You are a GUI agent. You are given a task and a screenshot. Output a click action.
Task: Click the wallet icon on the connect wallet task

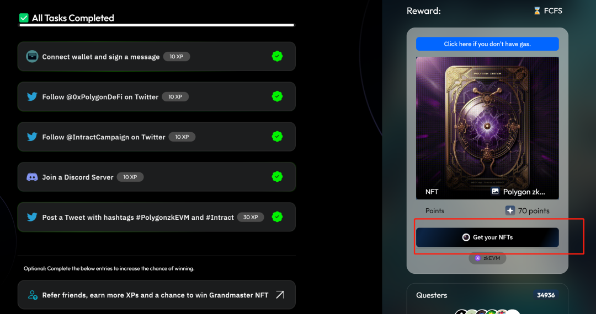point(32,57)
